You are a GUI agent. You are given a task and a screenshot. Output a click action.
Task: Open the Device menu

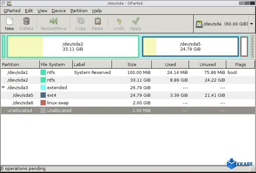[x=59, y=11]
